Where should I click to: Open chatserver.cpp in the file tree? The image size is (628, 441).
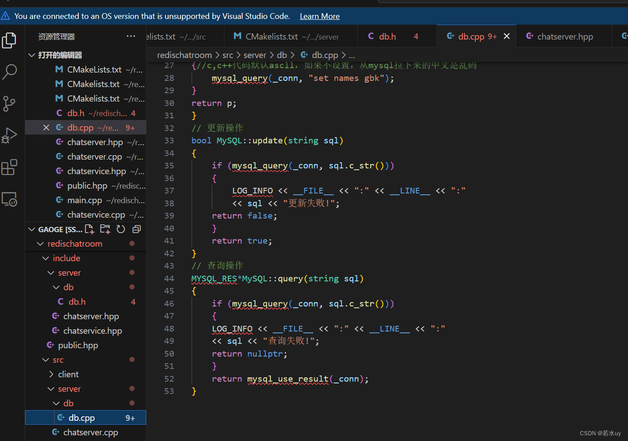coord(86,432)
